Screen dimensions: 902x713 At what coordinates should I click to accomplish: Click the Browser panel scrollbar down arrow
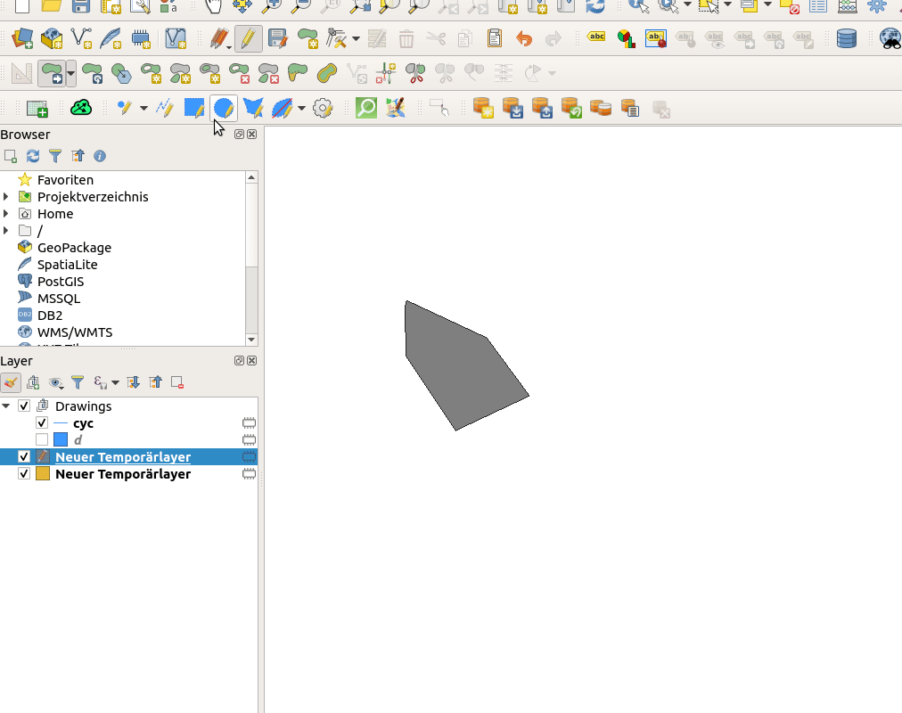251,340
